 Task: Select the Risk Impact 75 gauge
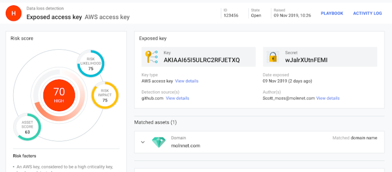105,96
